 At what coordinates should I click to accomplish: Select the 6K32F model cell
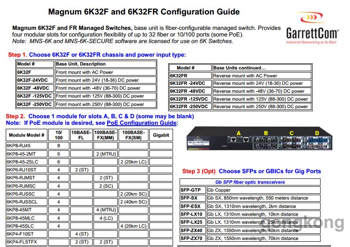(35, 72)
